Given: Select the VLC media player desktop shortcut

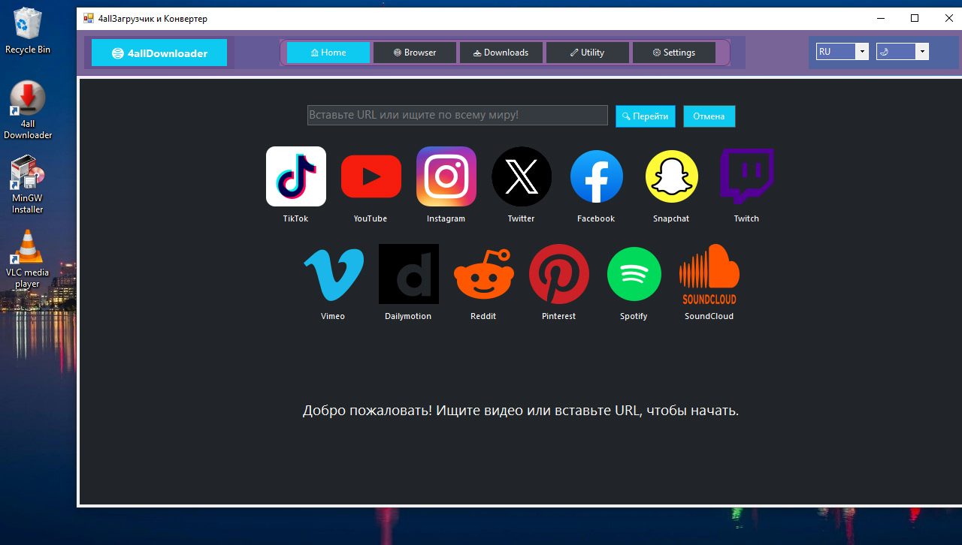Looking at the screenshot, I should pyautogui.click(x=28, y=259).
